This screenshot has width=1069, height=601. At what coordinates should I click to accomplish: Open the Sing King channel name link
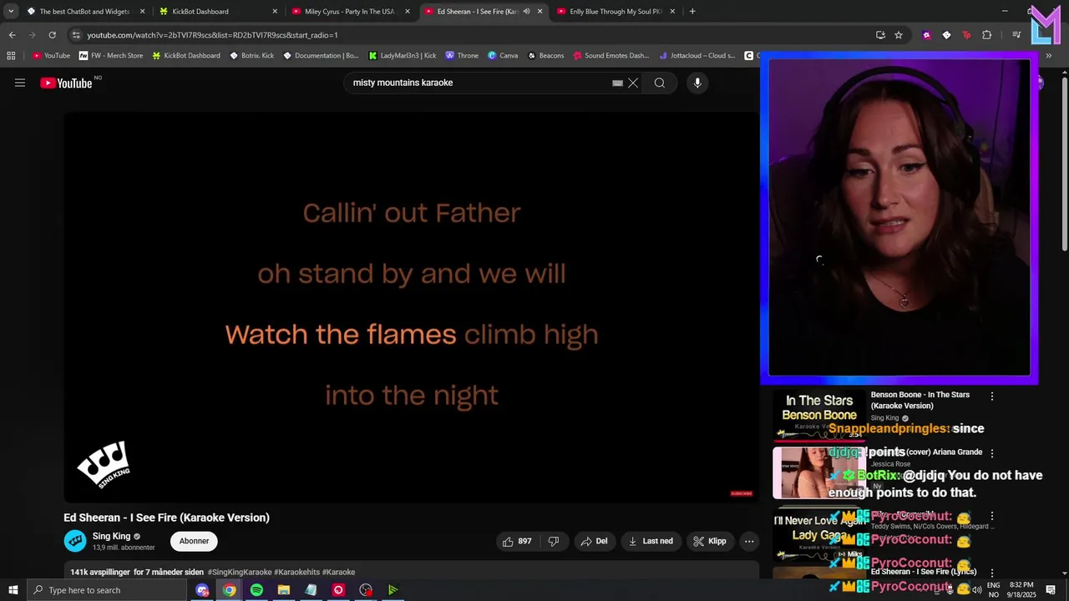coord(111,536)
